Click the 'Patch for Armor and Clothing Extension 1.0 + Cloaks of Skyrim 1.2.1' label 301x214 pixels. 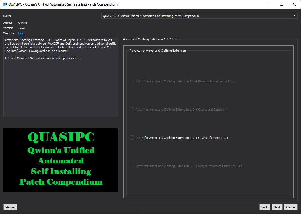[182, 138]
